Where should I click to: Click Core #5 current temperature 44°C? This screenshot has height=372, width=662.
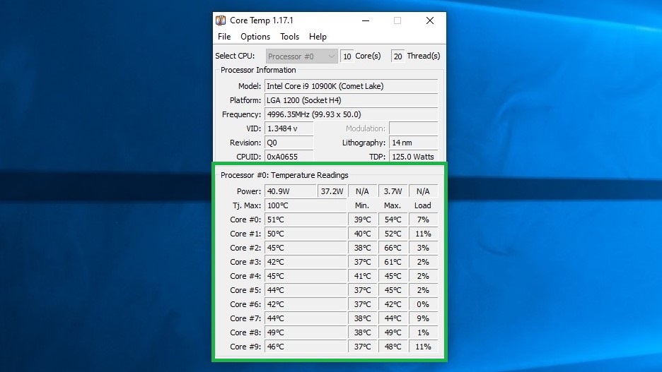coord(306,290)
